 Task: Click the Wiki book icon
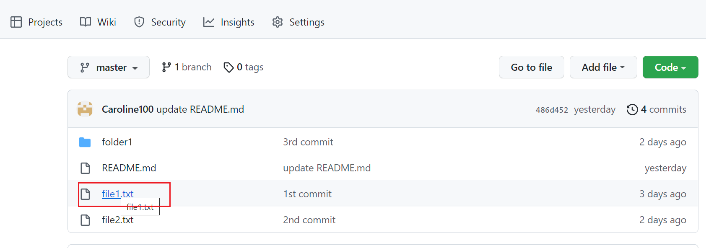pos(86,22)
